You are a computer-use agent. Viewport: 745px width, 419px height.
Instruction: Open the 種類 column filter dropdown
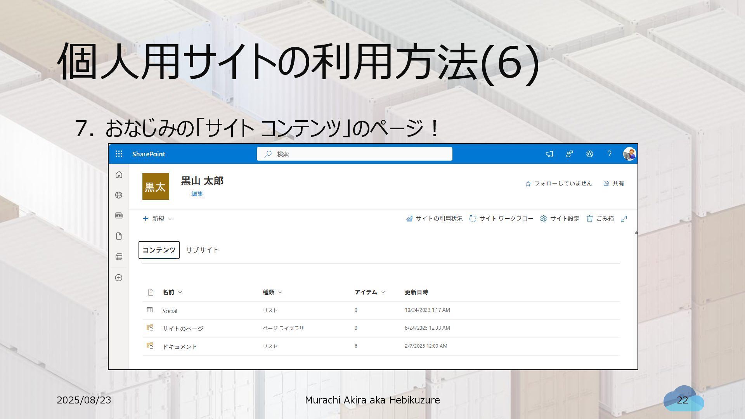[272, 292]
